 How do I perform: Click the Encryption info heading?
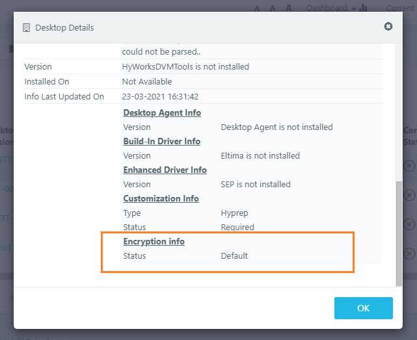click(154, 241)
